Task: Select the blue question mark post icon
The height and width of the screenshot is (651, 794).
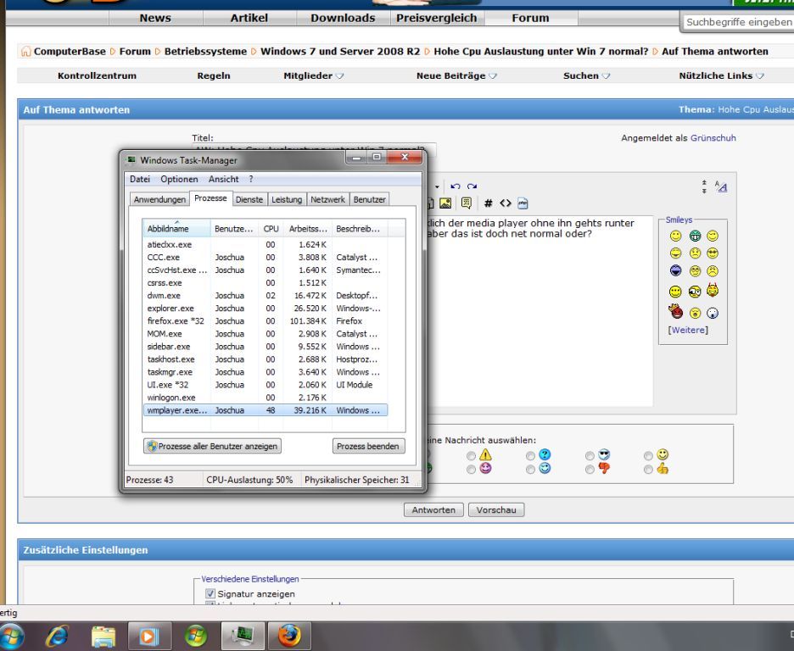Action: pyautogui.click(x=545, y=454)
